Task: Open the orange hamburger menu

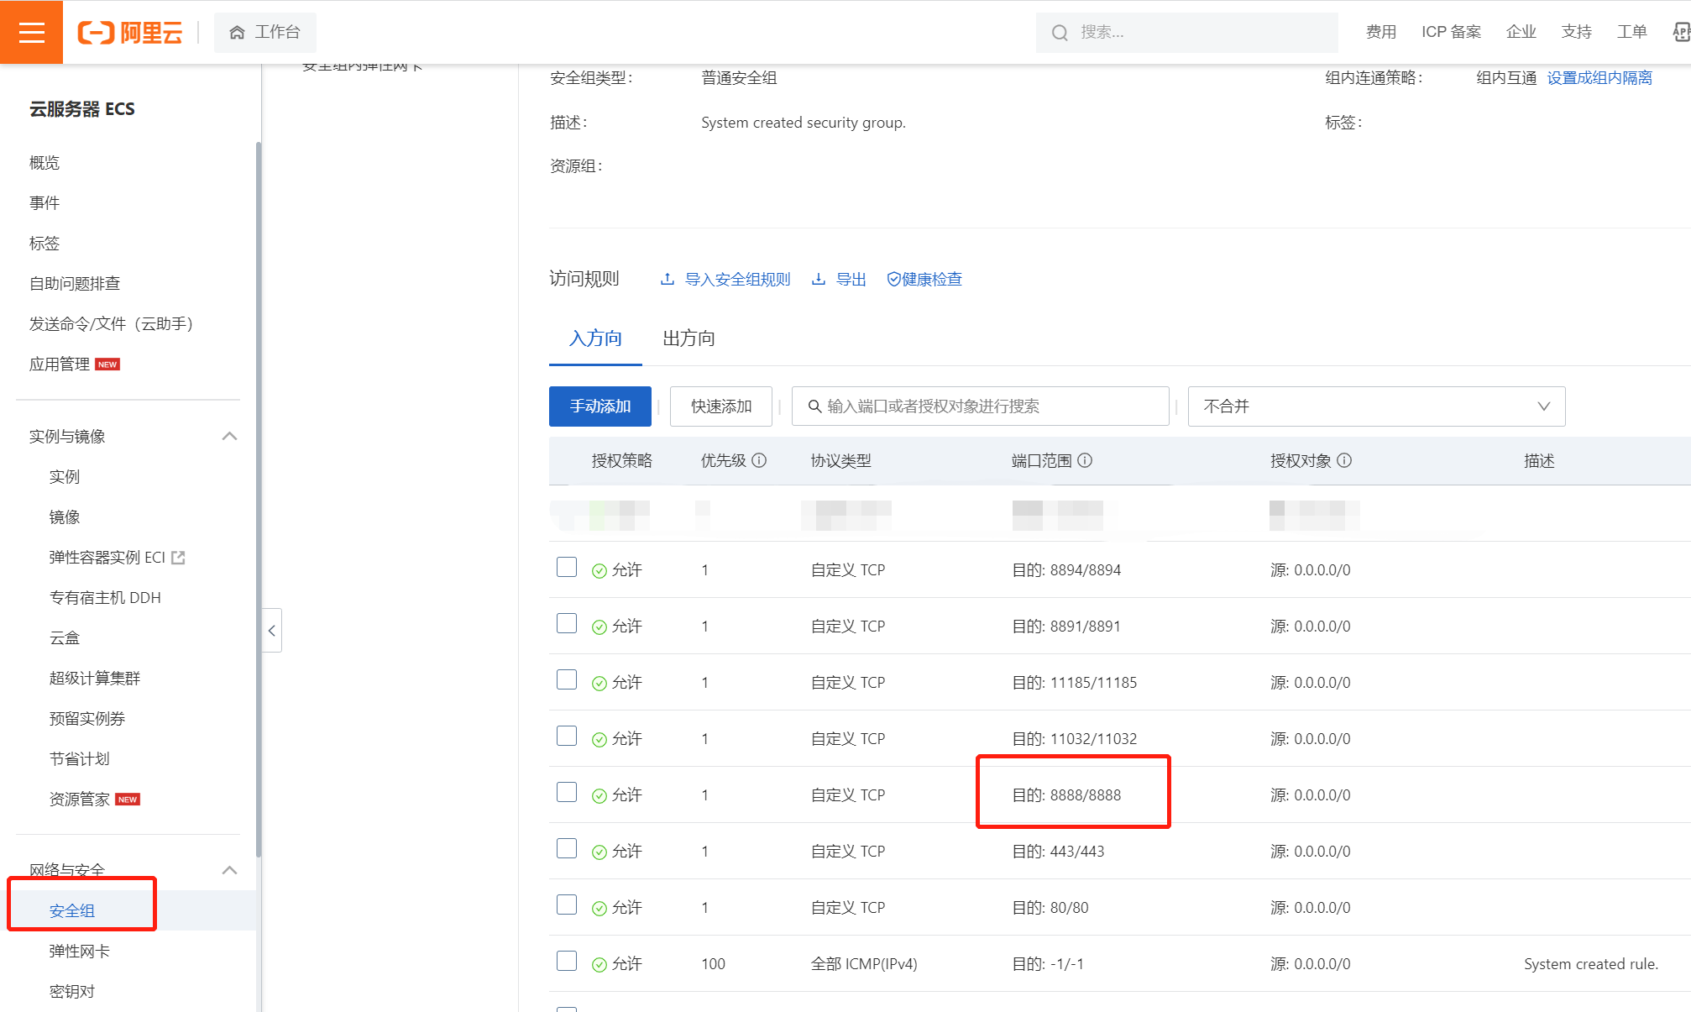Action: pos(31,32)
